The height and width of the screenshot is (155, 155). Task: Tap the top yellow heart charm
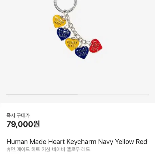tap(59, 21)
